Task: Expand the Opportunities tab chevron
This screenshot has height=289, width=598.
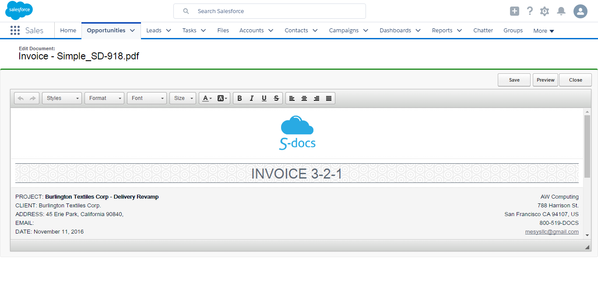Action: click(133, 31)
